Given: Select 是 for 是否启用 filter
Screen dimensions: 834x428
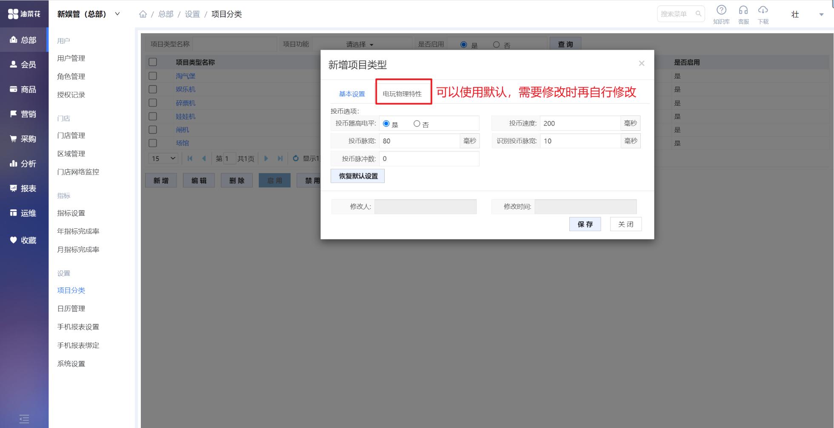Looking at the screenshot, I should pyautogui.click(x=464, y=45).
